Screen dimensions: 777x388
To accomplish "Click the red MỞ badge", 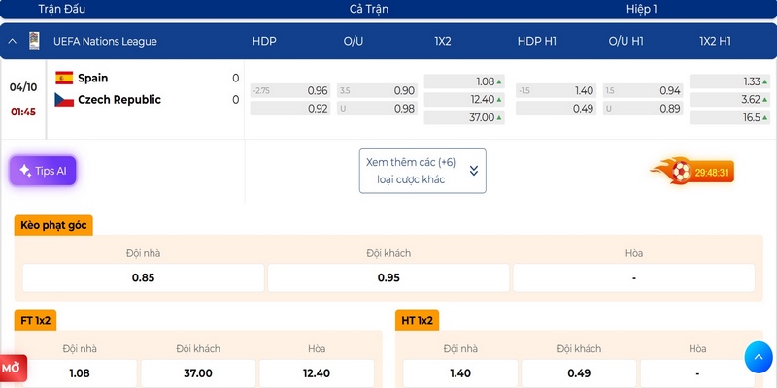I will 13,369.
